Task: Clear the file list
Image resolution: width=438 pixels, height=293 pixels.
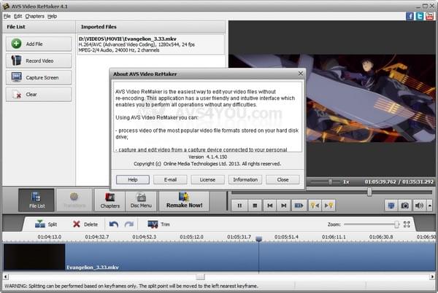Action: (x=39, y=94)
